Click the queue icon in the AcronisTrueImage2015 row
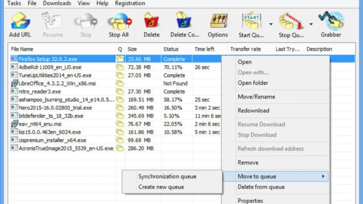Image resolution: width=363 pixels, height=204 pixels. [120, 148]
